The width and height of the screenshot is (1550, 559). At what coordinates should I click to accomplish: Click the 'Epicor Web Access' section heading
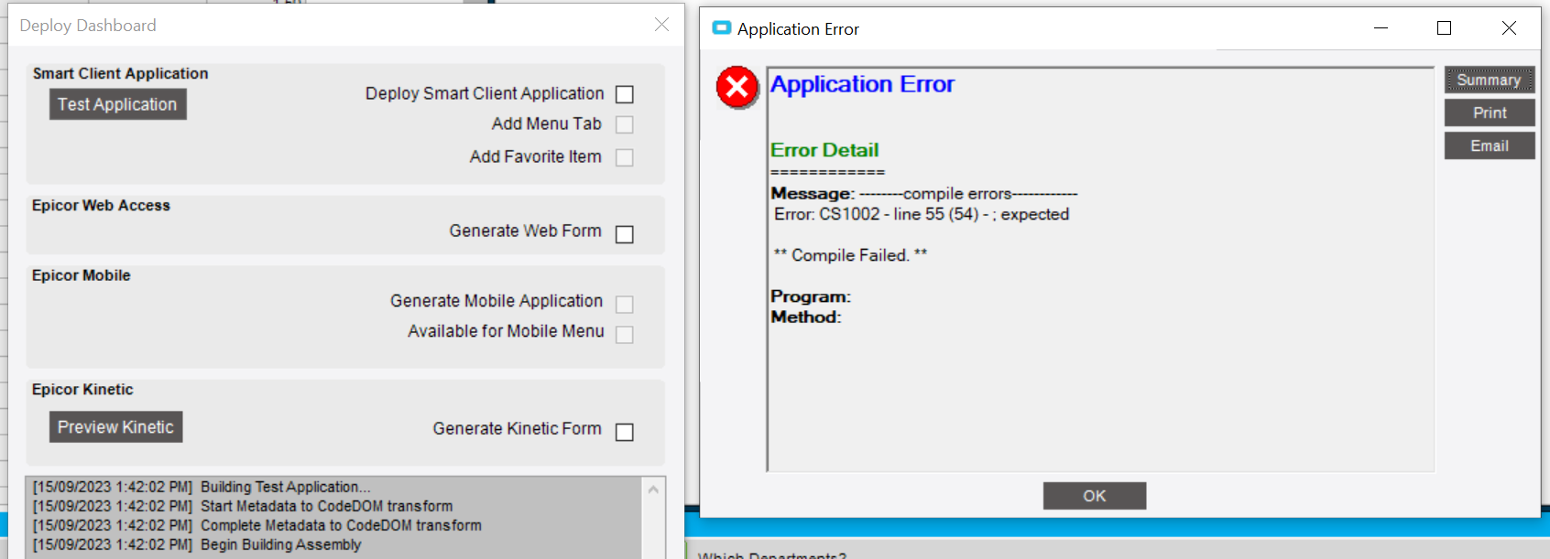click(x=101, y=205)
